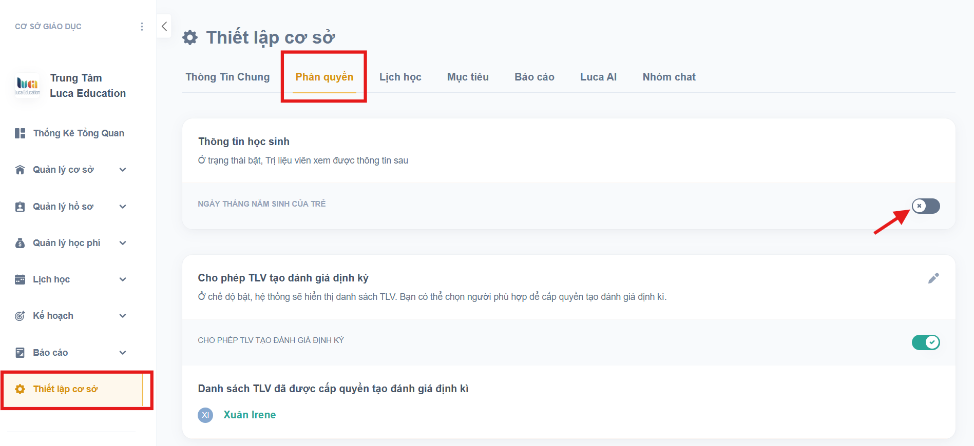
Task: Click the Trung Tâm Luca Education name
Action: [88, 86]
